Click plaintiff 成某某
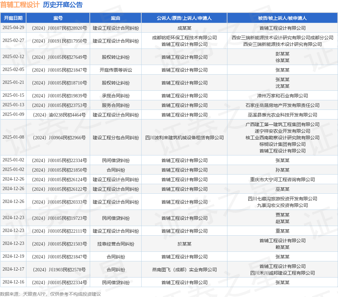 pyautogui.click(x=184, y=28)
